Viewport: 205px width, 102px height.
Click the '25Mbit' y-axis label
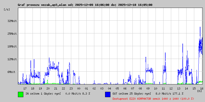click(x=12, y=34)
